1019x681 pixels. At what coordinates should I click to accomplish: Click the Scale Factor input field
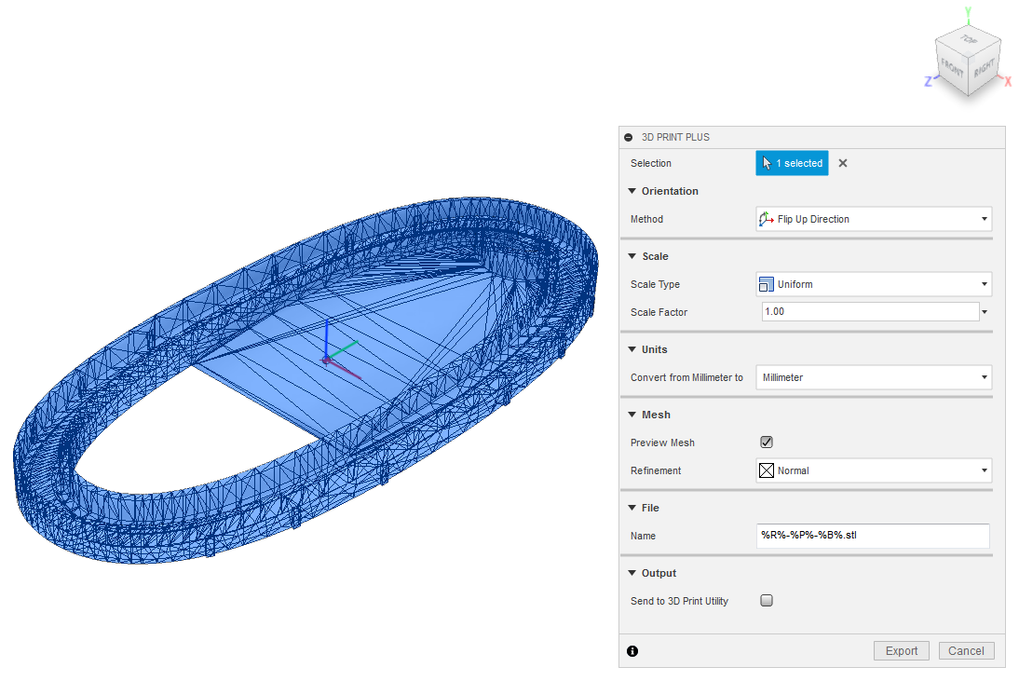(869, 312)
